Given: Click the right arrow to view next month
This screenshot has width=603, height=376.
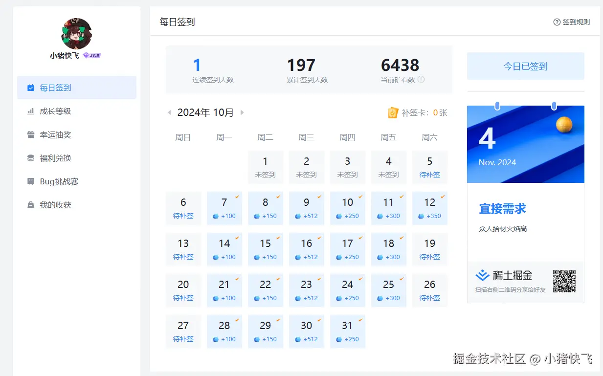Looking at the screenshot, I should [x=242, y=112].
